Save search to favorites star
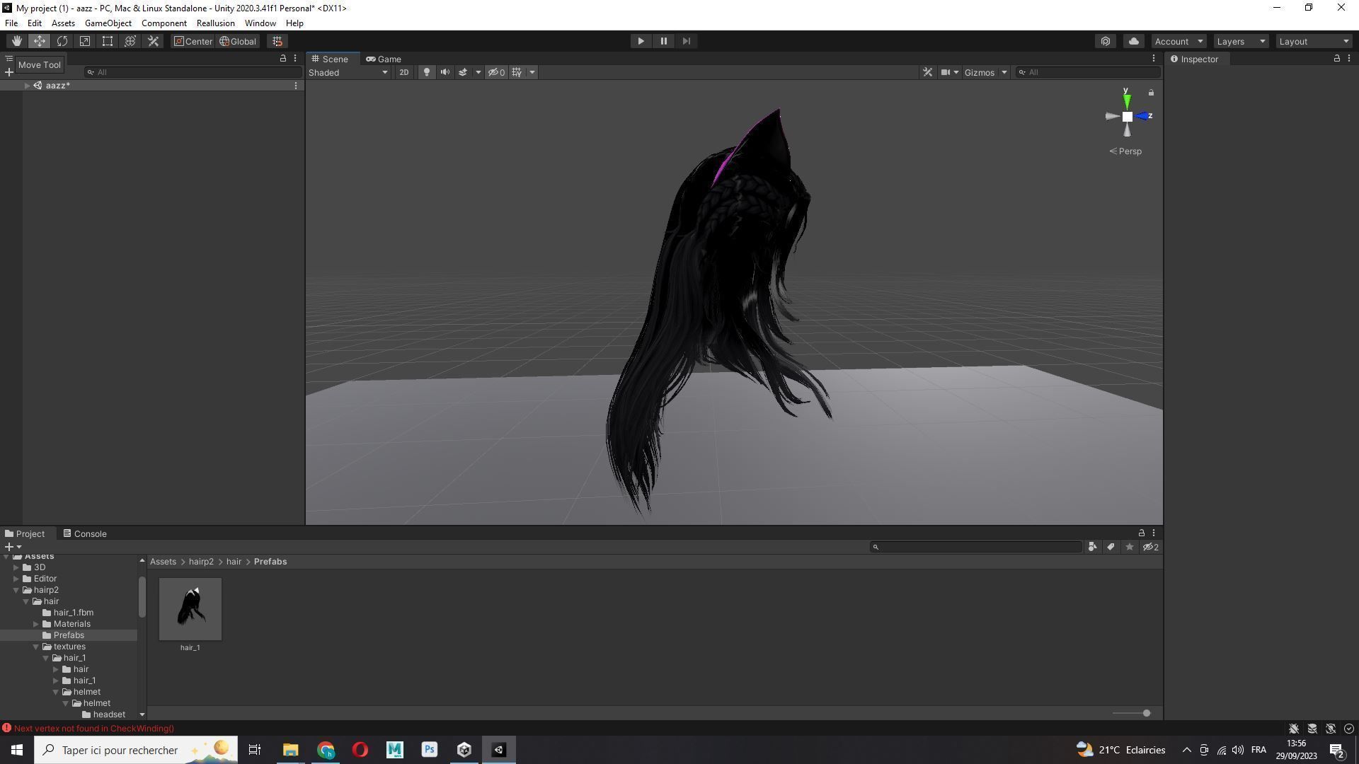The image size is (1359, 764). [1129, 547]
